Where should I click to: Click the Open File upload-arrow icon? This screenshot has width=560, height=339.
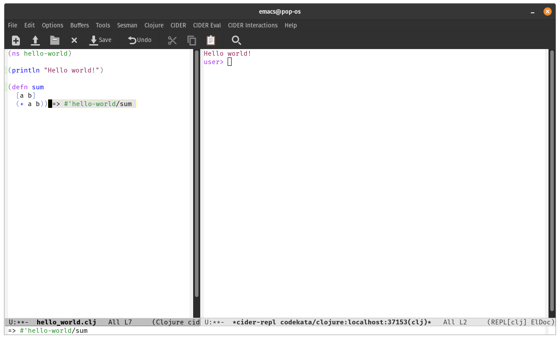(35, 40)
